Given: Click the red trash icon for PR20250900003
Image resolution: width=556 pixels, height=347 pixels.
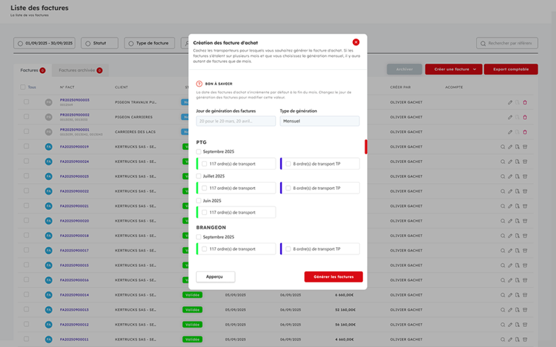Looking at the screenshot, I should click(525, 102).
